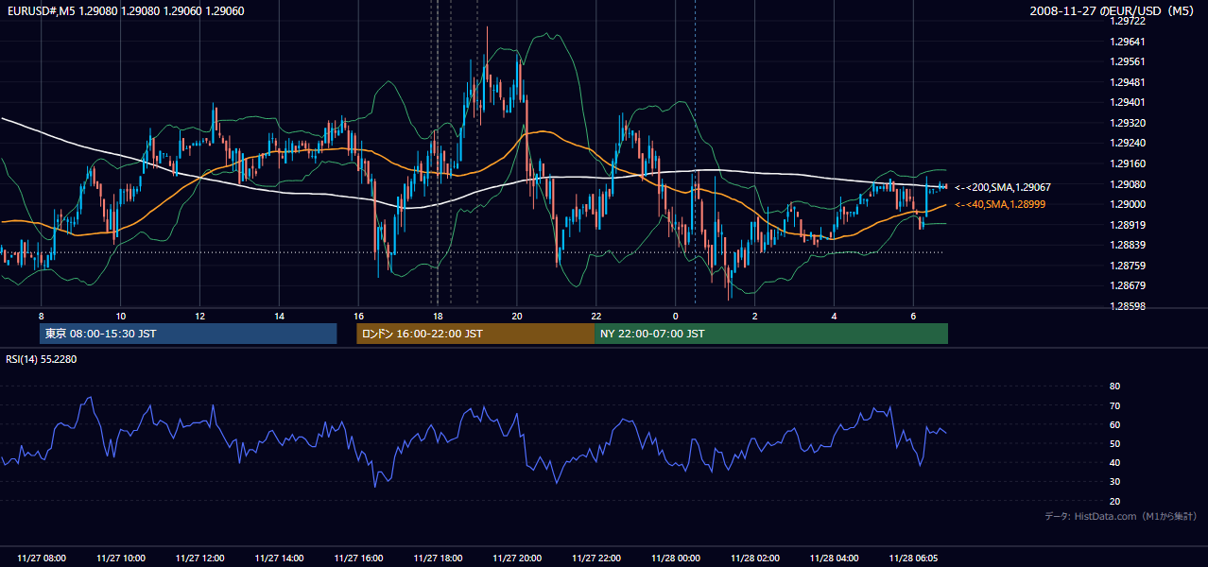Click the date label 11/28 00:00
The height and width of the screenshot is (567, 1208).
676,558
